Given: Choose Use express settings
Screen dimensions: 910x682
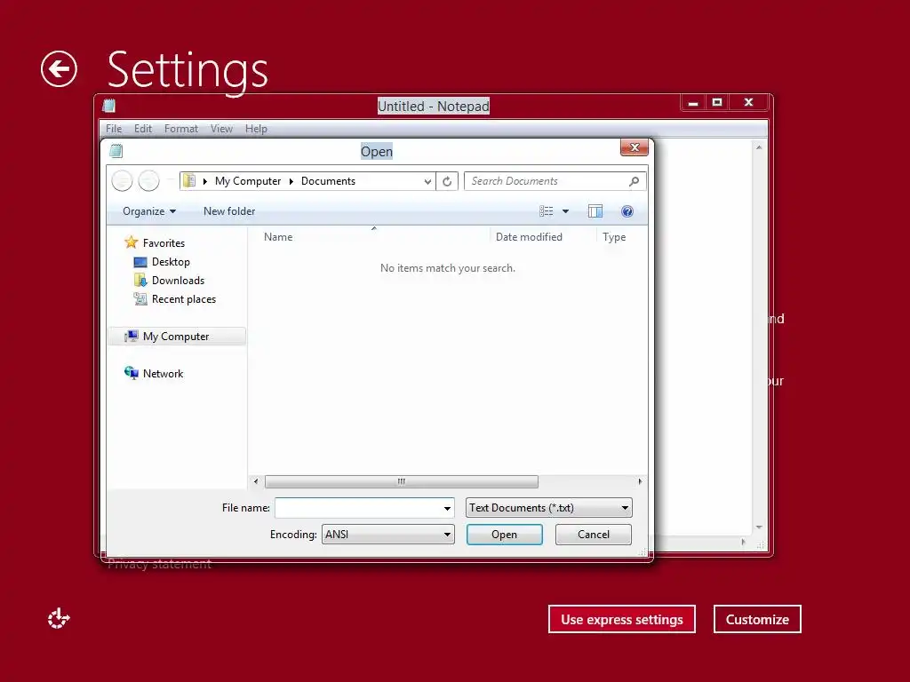Looking at the screenshot, I should (621, 619).
